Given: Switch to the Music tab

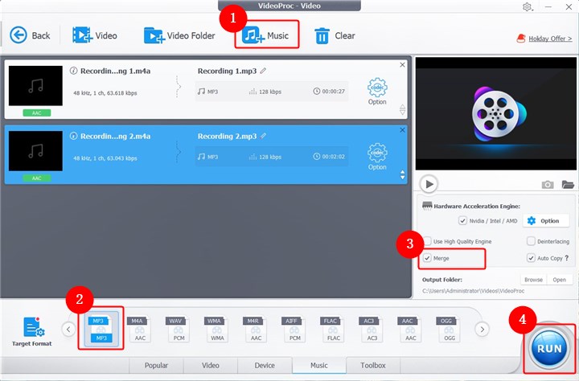Looking at the screenshot, I should click(x=319, y=365).
